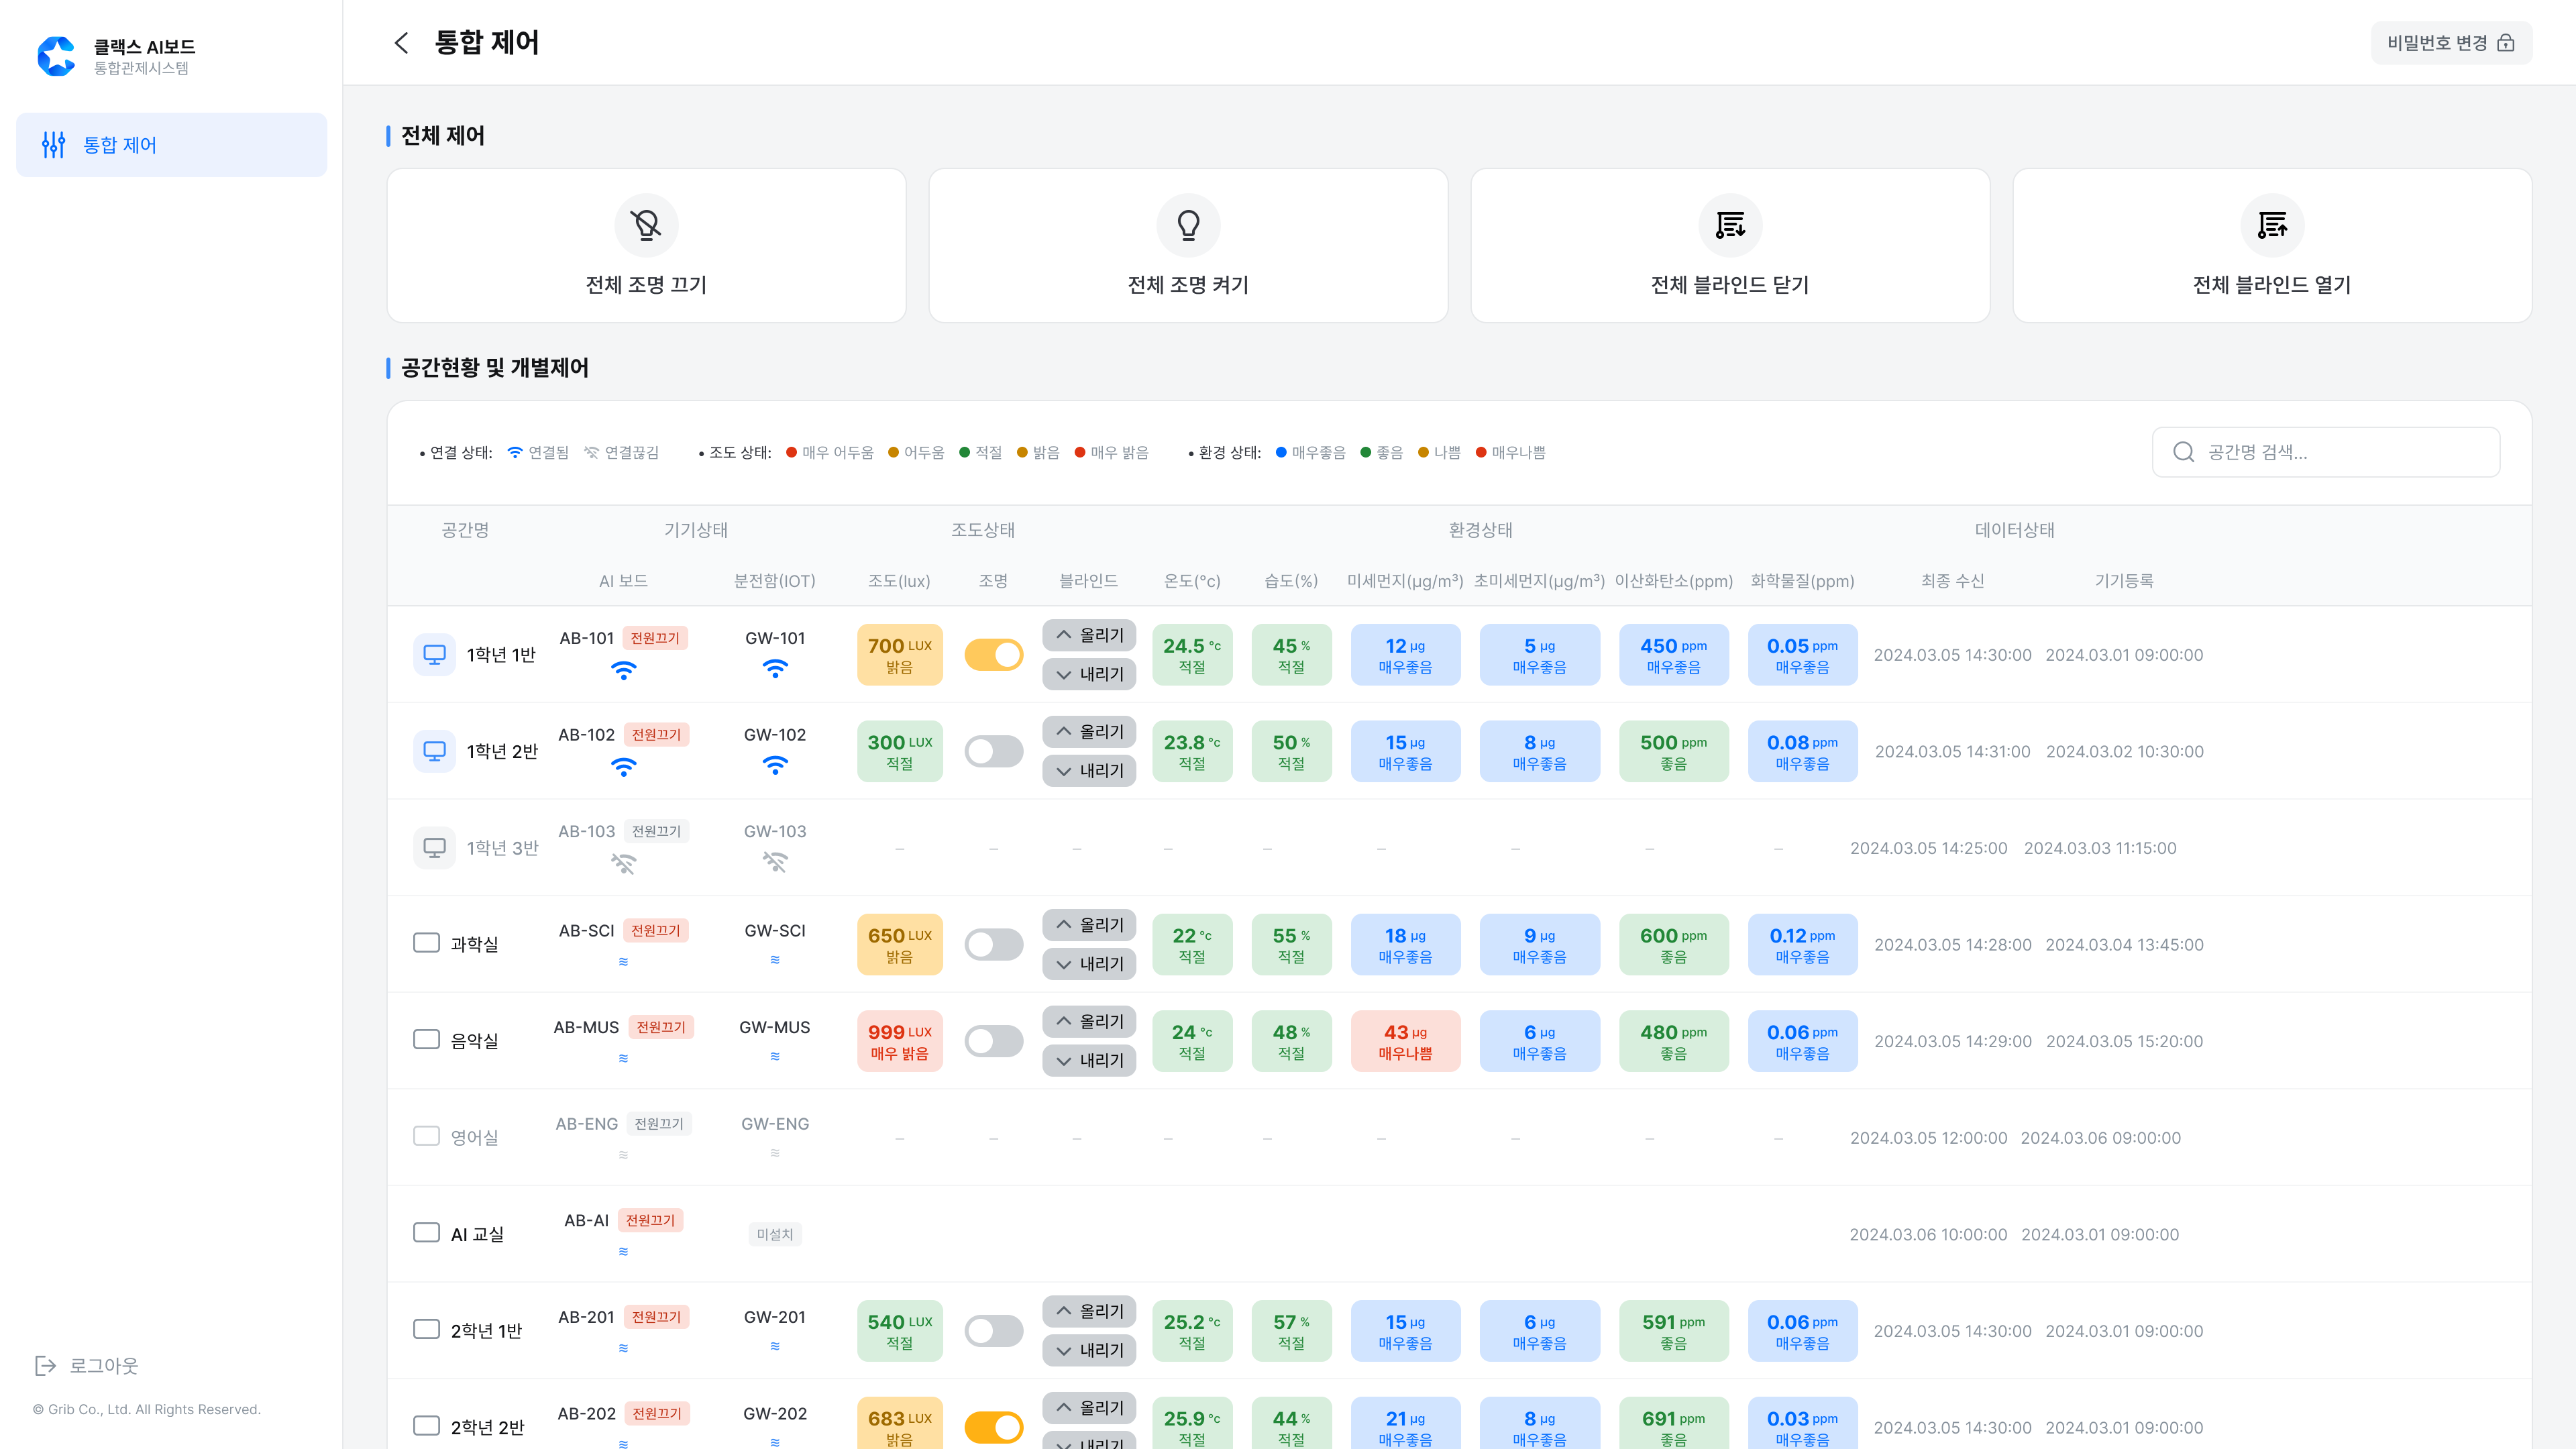Click the wifi icon under AB-102
The width and height of the screenshot is (2576, 1449).
coord(623,767)
